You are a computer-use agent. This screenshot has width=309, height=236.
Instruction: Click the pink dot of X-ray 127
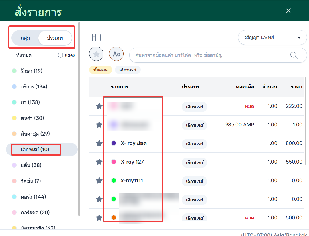pos(114,162)
